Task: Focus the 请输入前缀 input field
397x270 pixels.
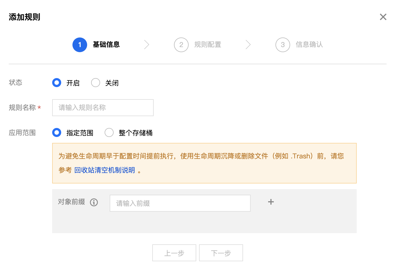Action: click(x=180, y=203)
